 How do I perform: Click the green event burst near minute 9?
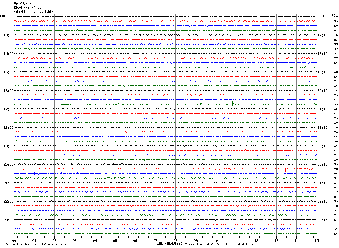(x=200, y=103)
